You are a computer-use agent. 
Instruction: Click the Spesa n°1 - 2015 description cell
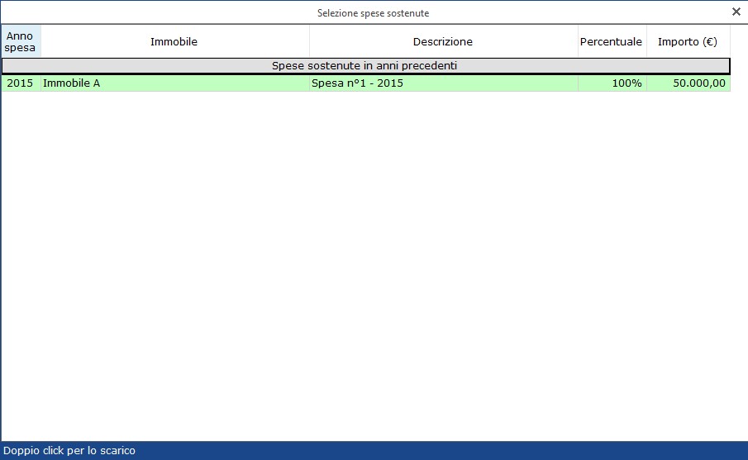pos(443,83)
